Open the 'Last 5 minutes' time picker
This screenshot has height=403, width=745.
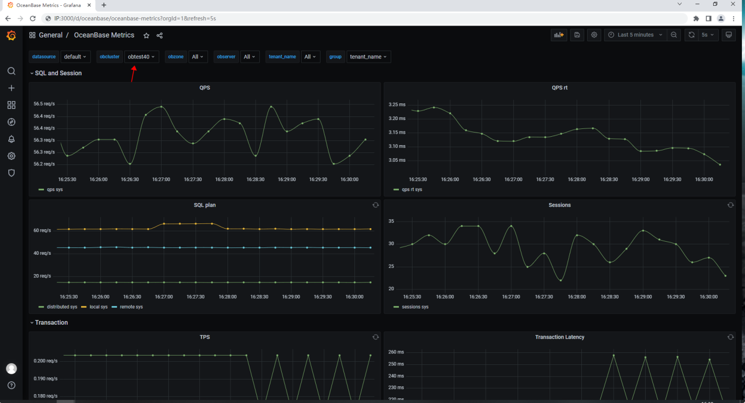[635, 35]
